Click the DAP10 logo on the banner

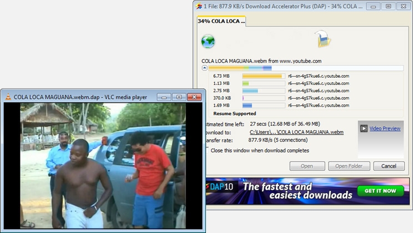[221, 188]
